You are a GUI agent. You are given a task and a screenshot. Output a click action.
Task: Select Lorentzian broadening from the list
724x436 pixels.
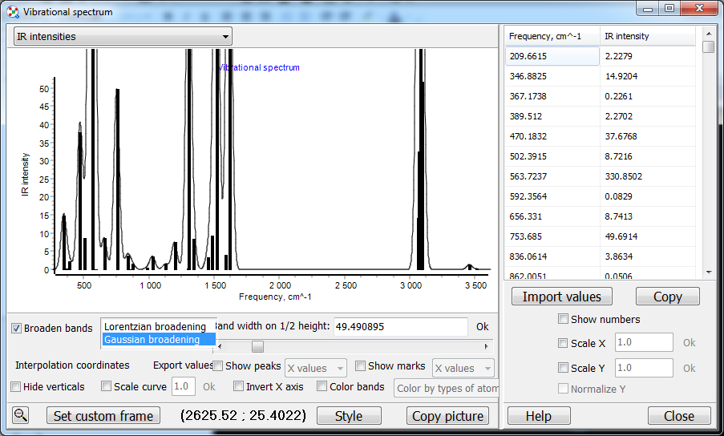[155, 327]
